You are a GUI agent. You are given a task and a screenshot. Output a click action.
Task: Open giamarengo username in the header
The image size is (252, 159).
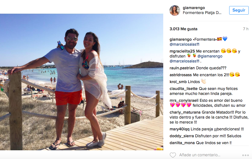coord(194,8)
